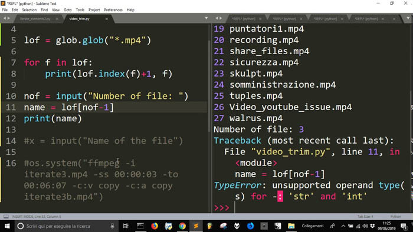The height and width of the screenshot is (232, 413).
Task: Open right pane tab list dropdown
Action: [408, 18]
